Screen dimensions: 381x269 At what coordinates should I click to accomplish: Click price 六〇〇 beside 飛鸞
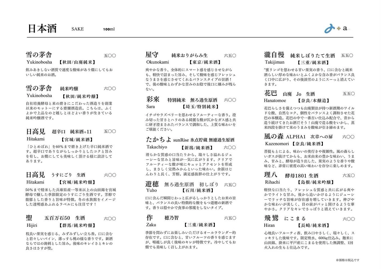[349, 219]
